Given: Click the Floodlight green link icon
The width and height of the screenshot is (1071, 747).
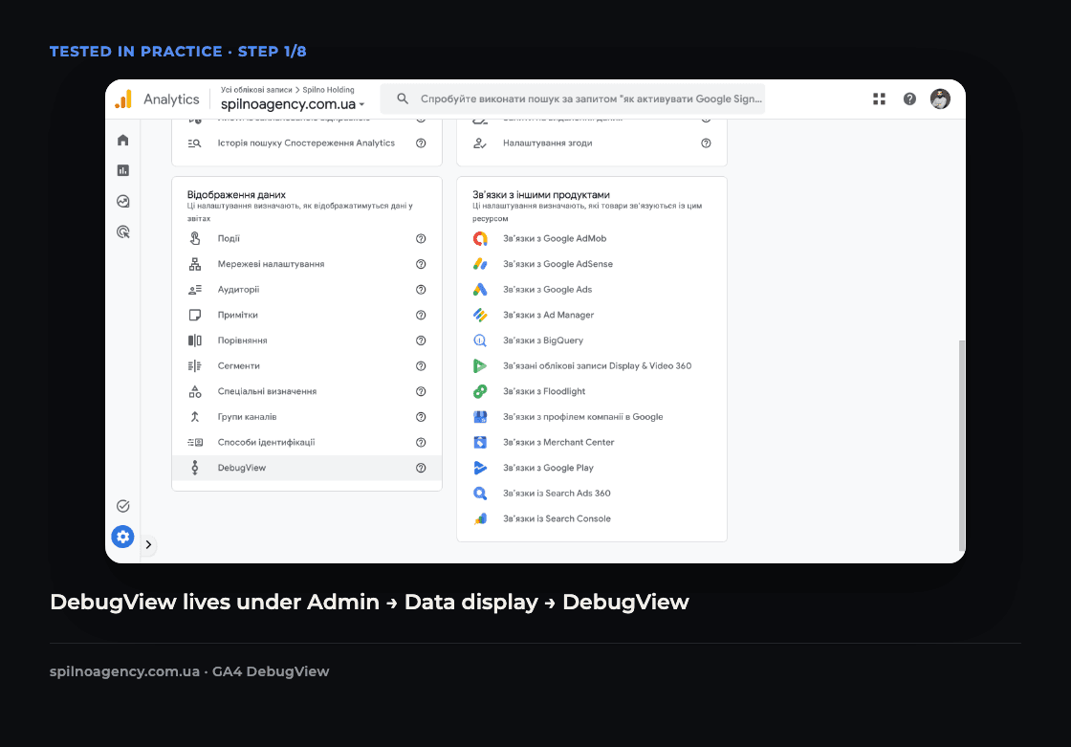Looking at the screenshot, I should tap(480, 391).
